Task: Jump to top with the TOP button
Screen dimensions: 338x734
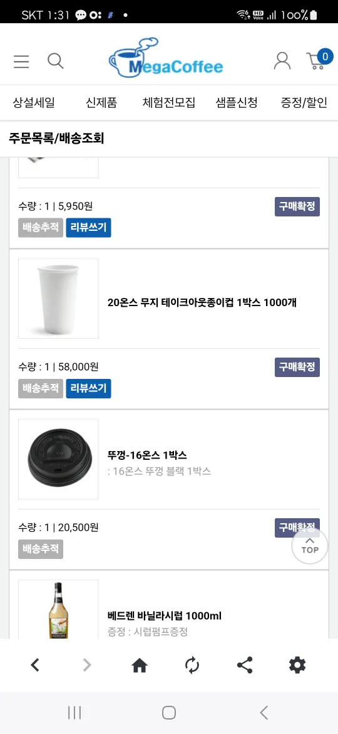Action: [x=310, y=546]
